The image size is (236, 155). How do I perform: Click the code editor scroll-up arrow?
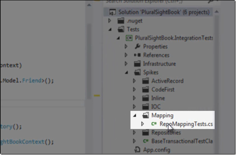tap(89, 5)
